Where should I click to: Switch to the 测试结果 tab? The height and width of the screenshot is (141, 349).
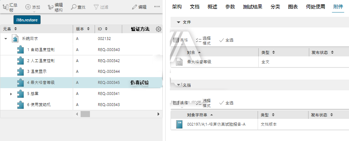[253, 7]
